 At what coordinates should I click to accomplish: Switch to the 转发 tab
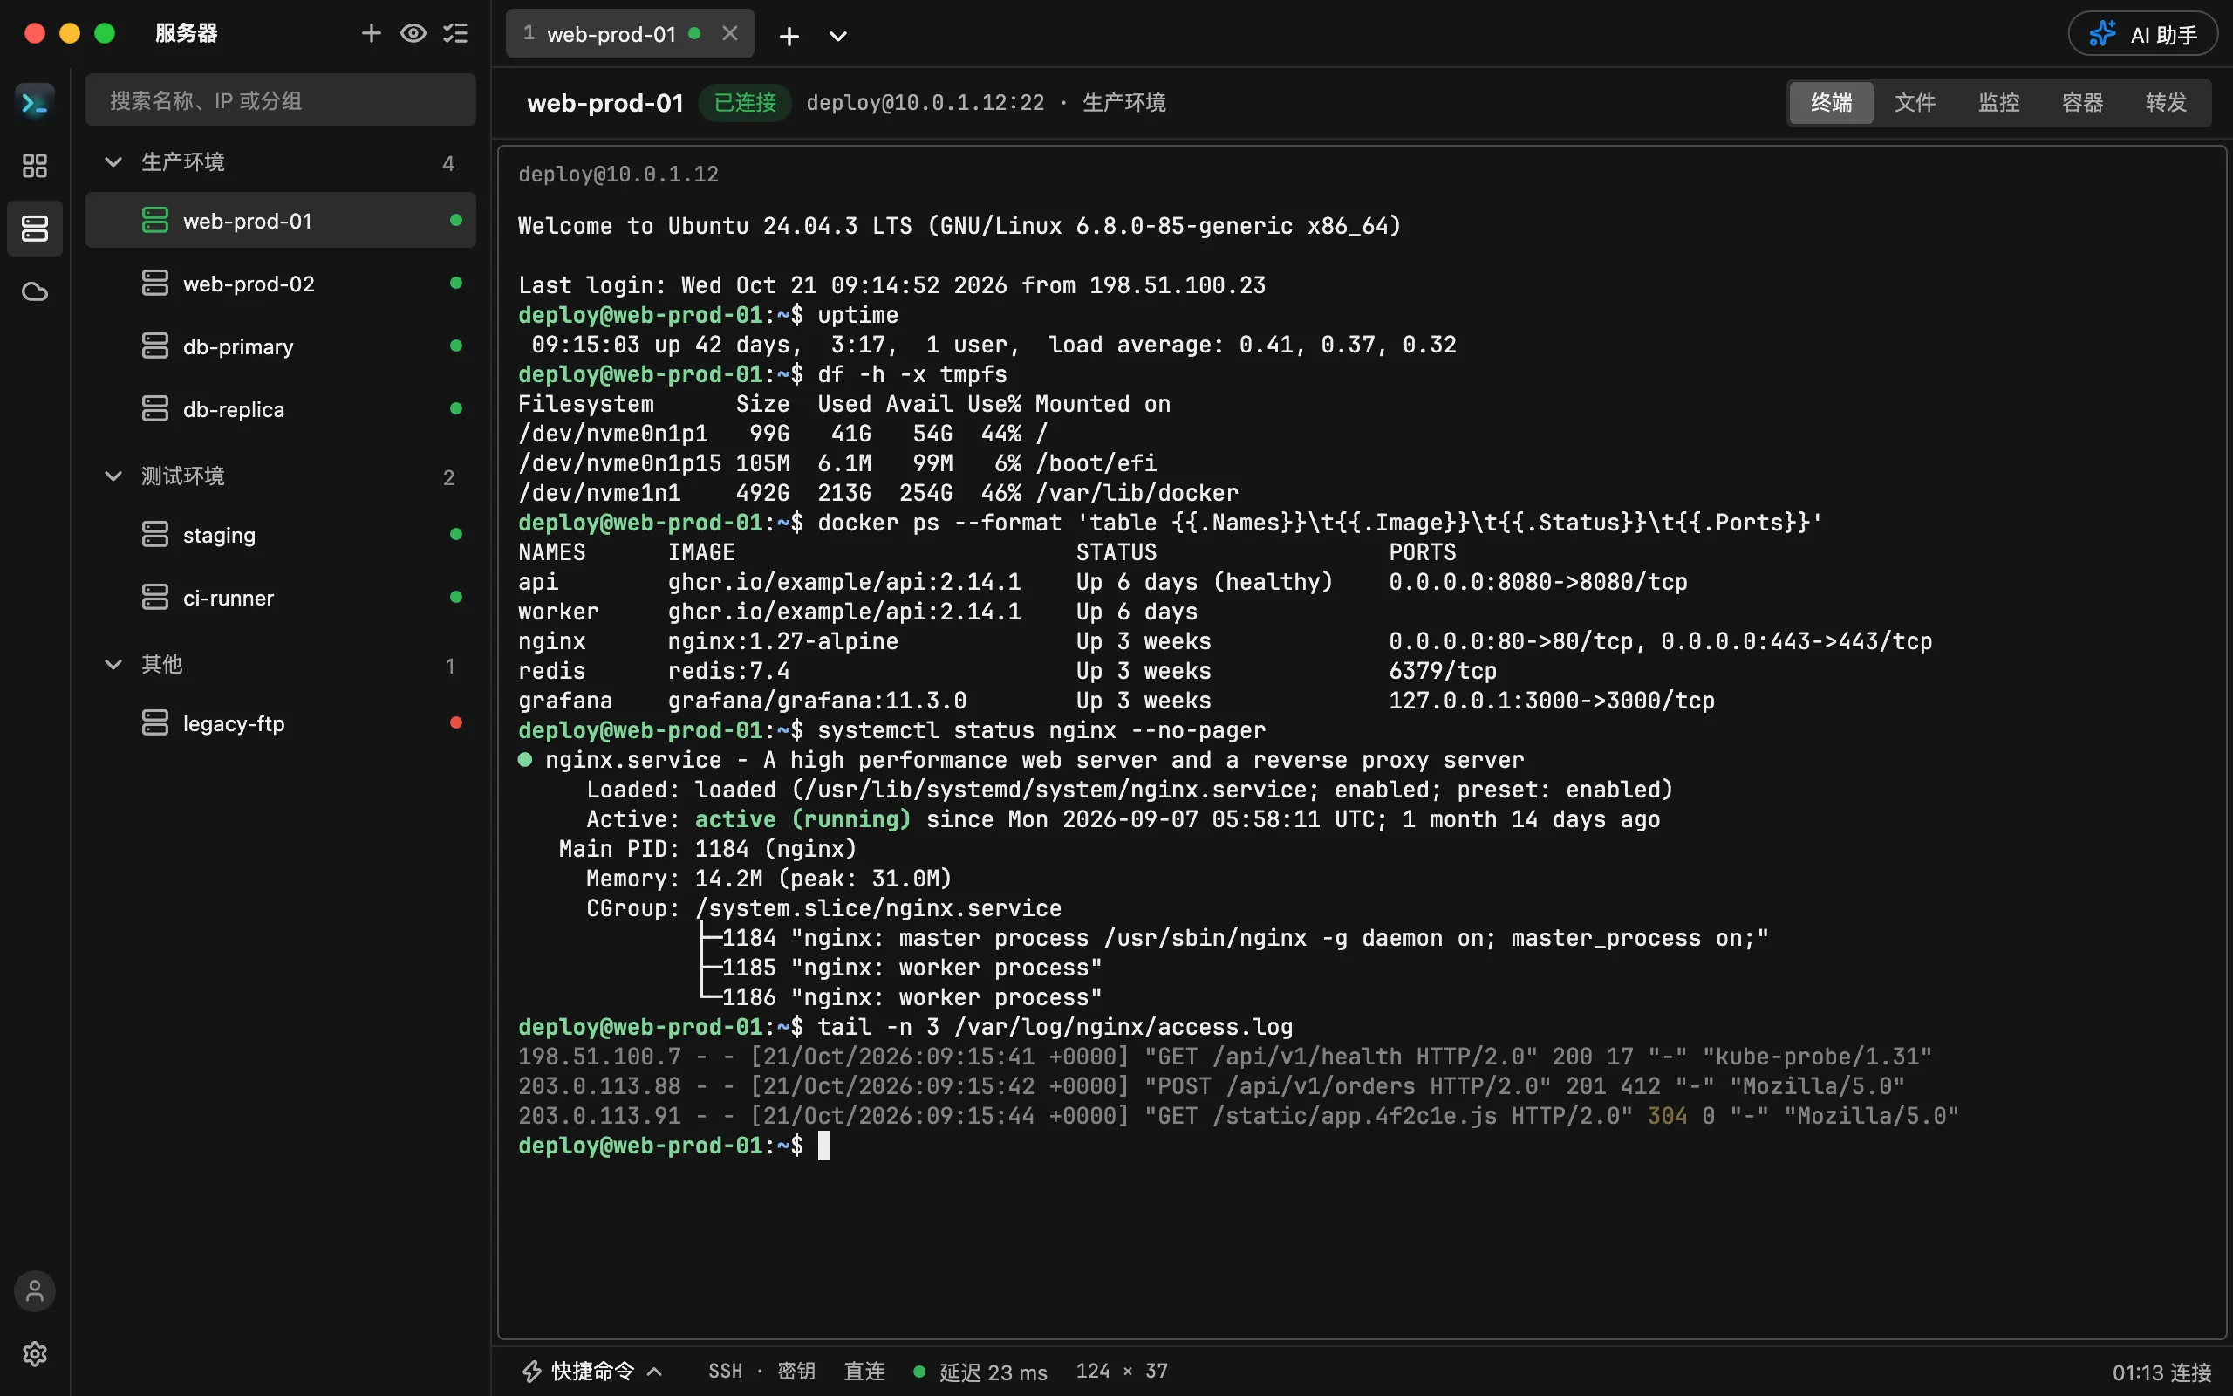tap(2167, 102)
